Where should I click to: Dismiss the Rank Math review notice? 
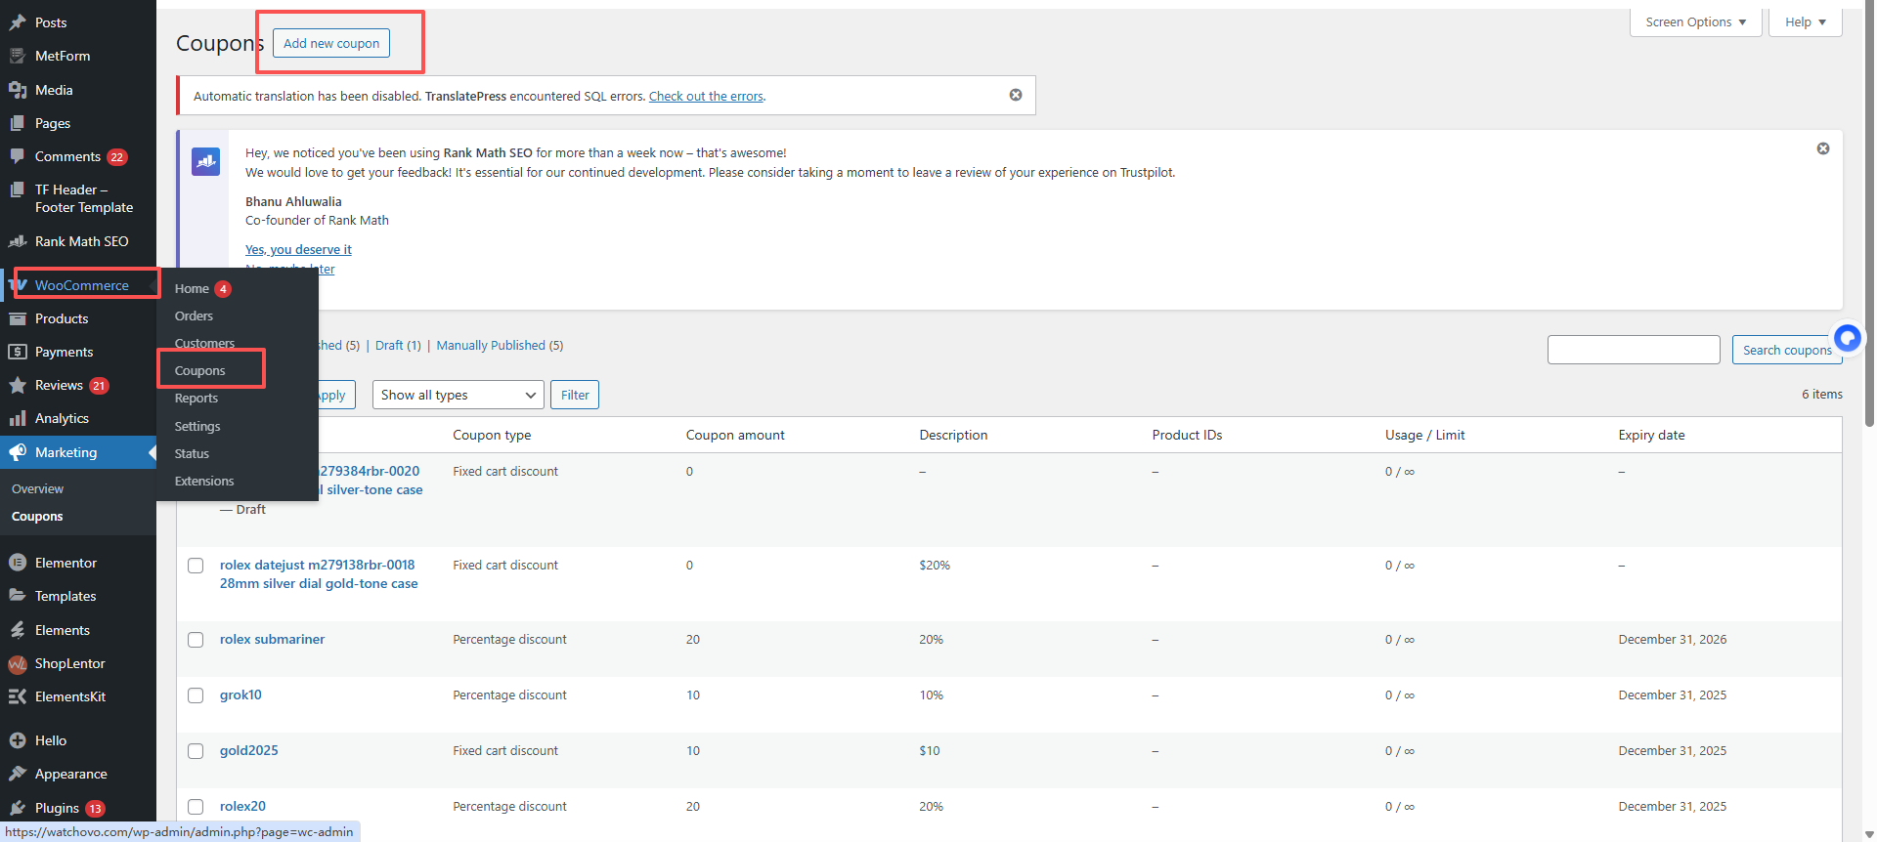click(x=1823, y=148)
